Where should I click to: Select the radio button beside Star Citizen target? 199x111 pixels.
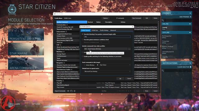[98, 65]
